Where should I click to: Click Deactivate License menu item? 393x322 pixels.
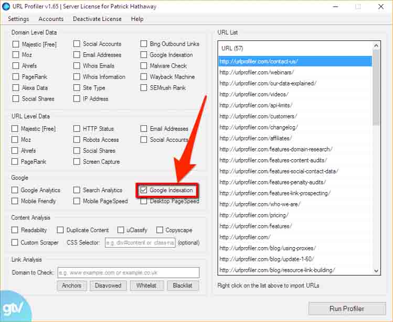tap(97, 19)
